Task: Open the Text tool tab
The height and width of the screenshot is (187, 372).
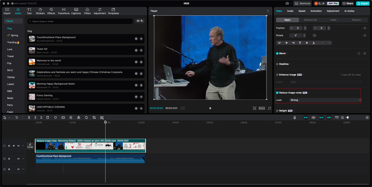Action: [29, 11]
